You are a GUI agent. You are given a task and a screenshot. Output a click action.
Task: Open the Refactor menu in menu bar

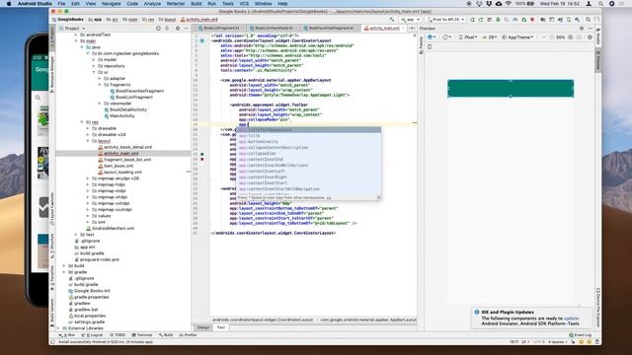point(176,4)
